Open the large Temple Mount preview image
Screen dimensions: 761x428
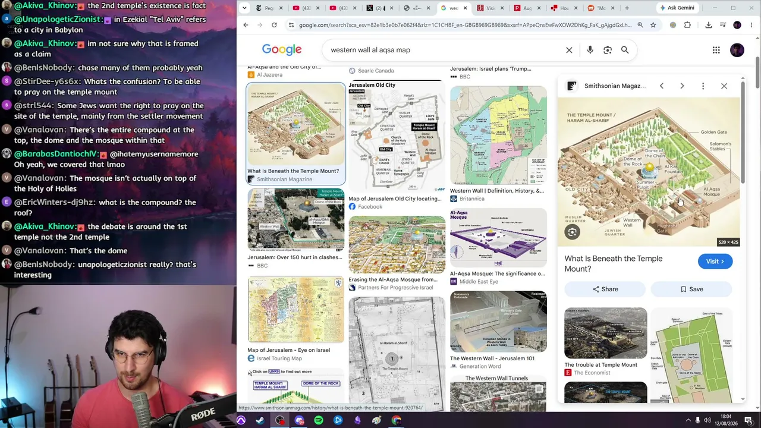(649, 172)
